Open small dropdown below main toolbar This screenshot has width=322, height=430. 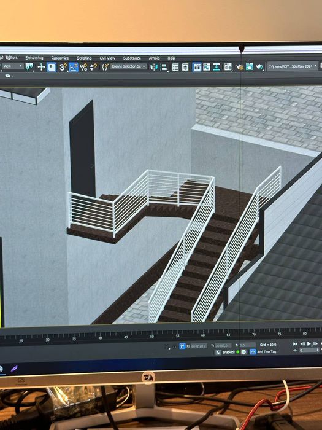tap(9, 76)
